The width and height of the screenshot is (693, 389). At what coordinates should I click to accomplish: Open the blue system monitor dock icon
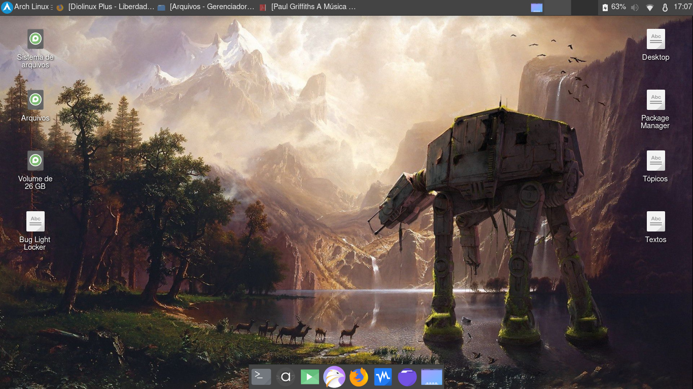pyautogui.click(x=383, y=377)
